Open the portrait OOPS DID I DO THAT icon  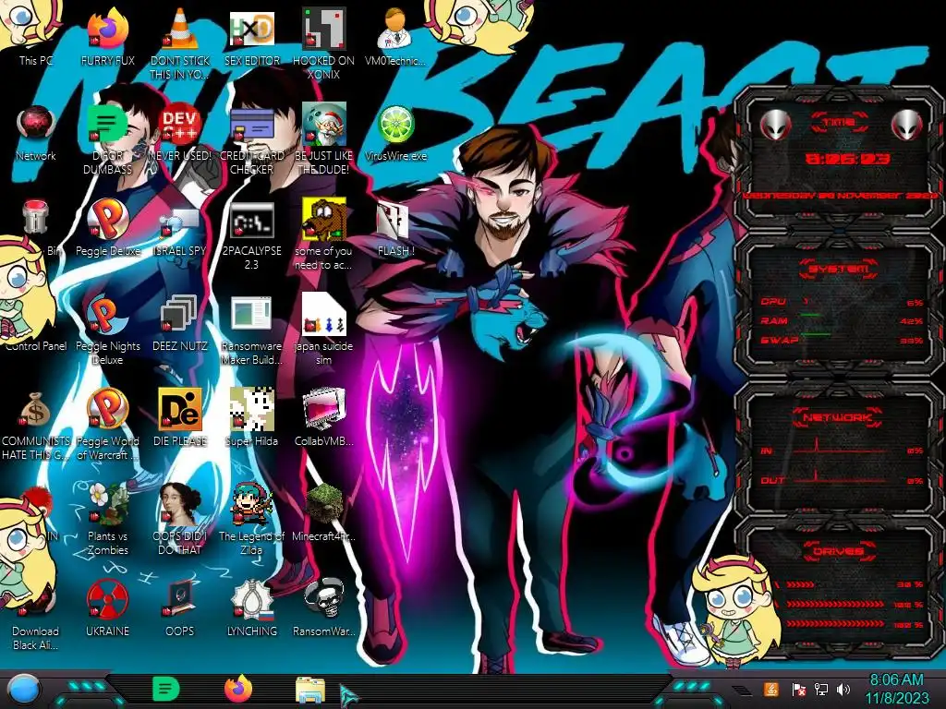(180, 505)
